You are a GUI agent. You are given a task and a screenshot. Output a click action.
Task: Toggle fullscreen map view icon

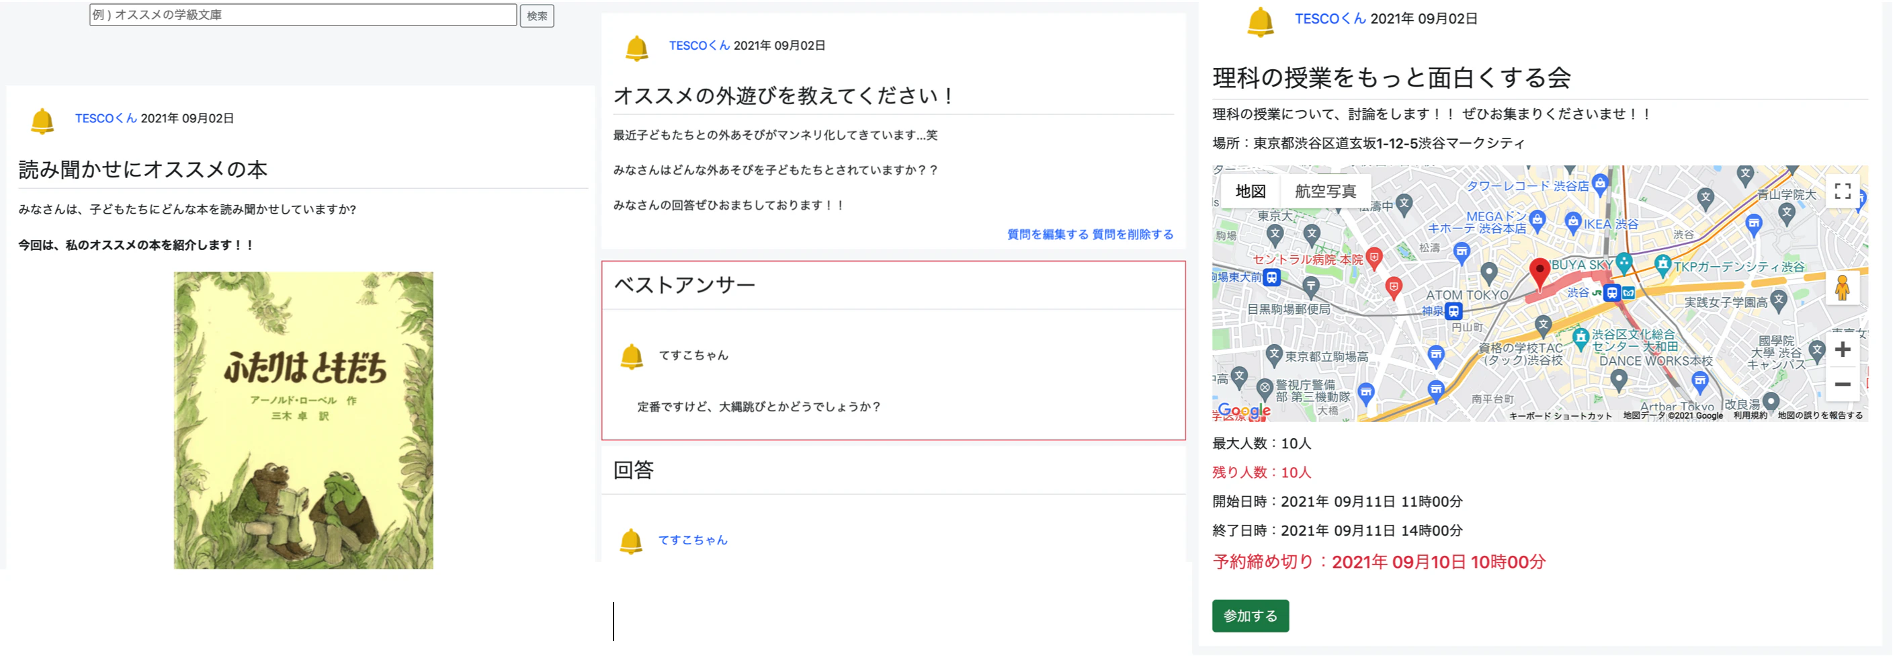(x=1843, y=192)
